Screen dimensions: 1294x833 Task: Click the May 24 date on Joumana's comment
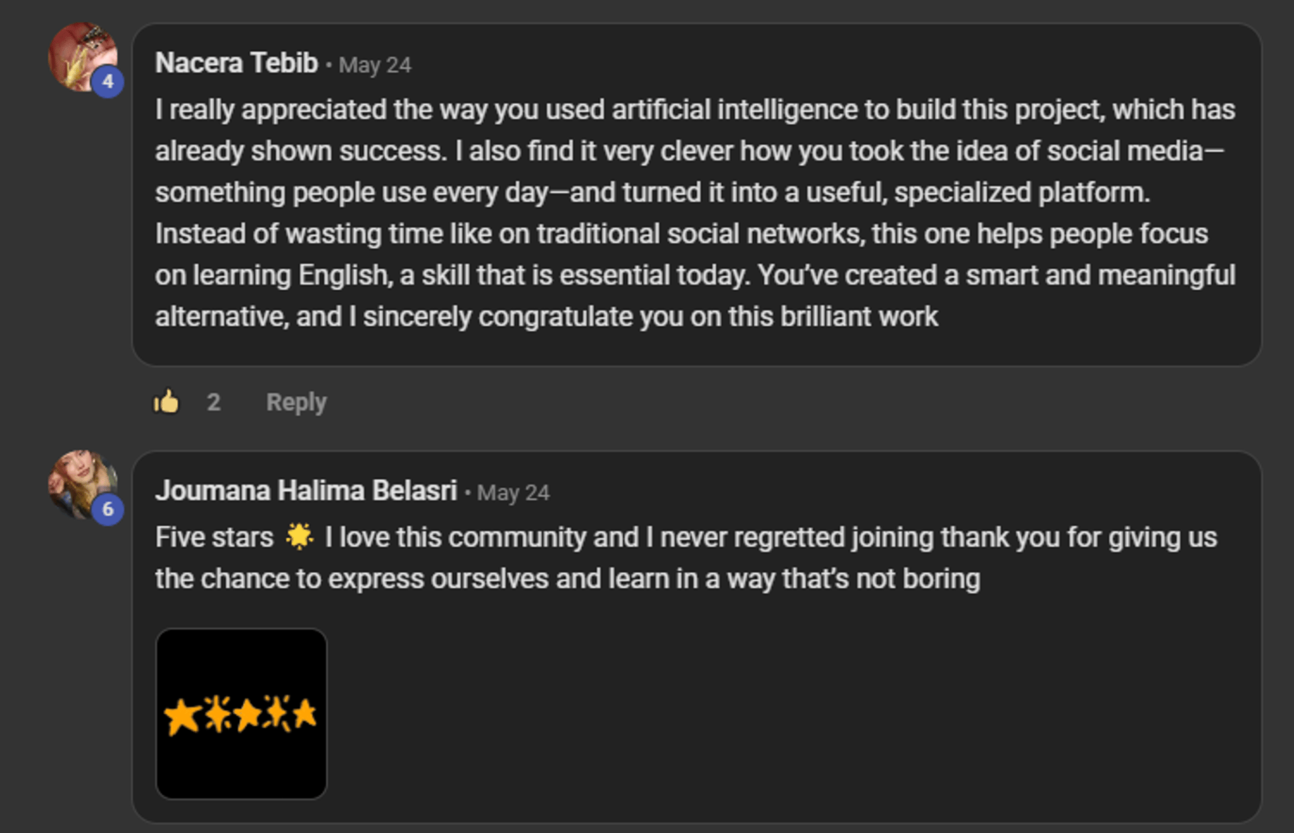[514, 493]
